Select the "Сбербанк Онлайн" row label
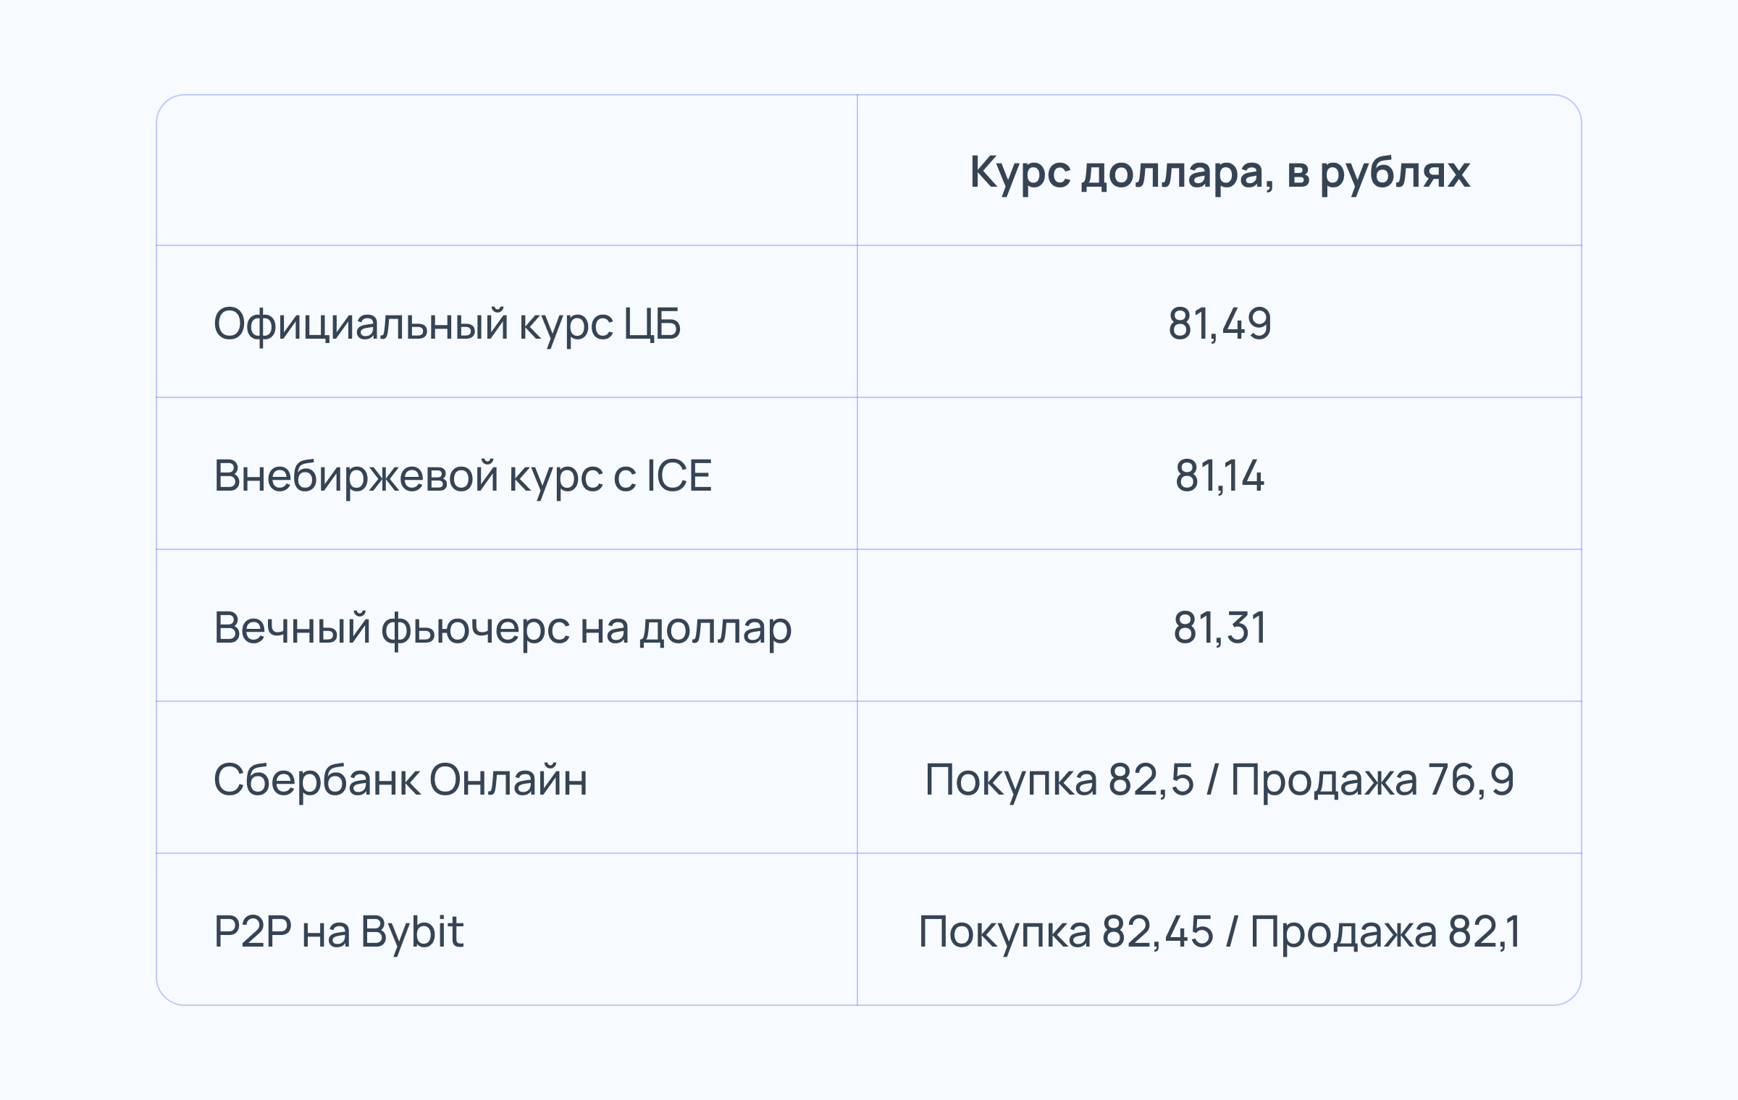 400,779
